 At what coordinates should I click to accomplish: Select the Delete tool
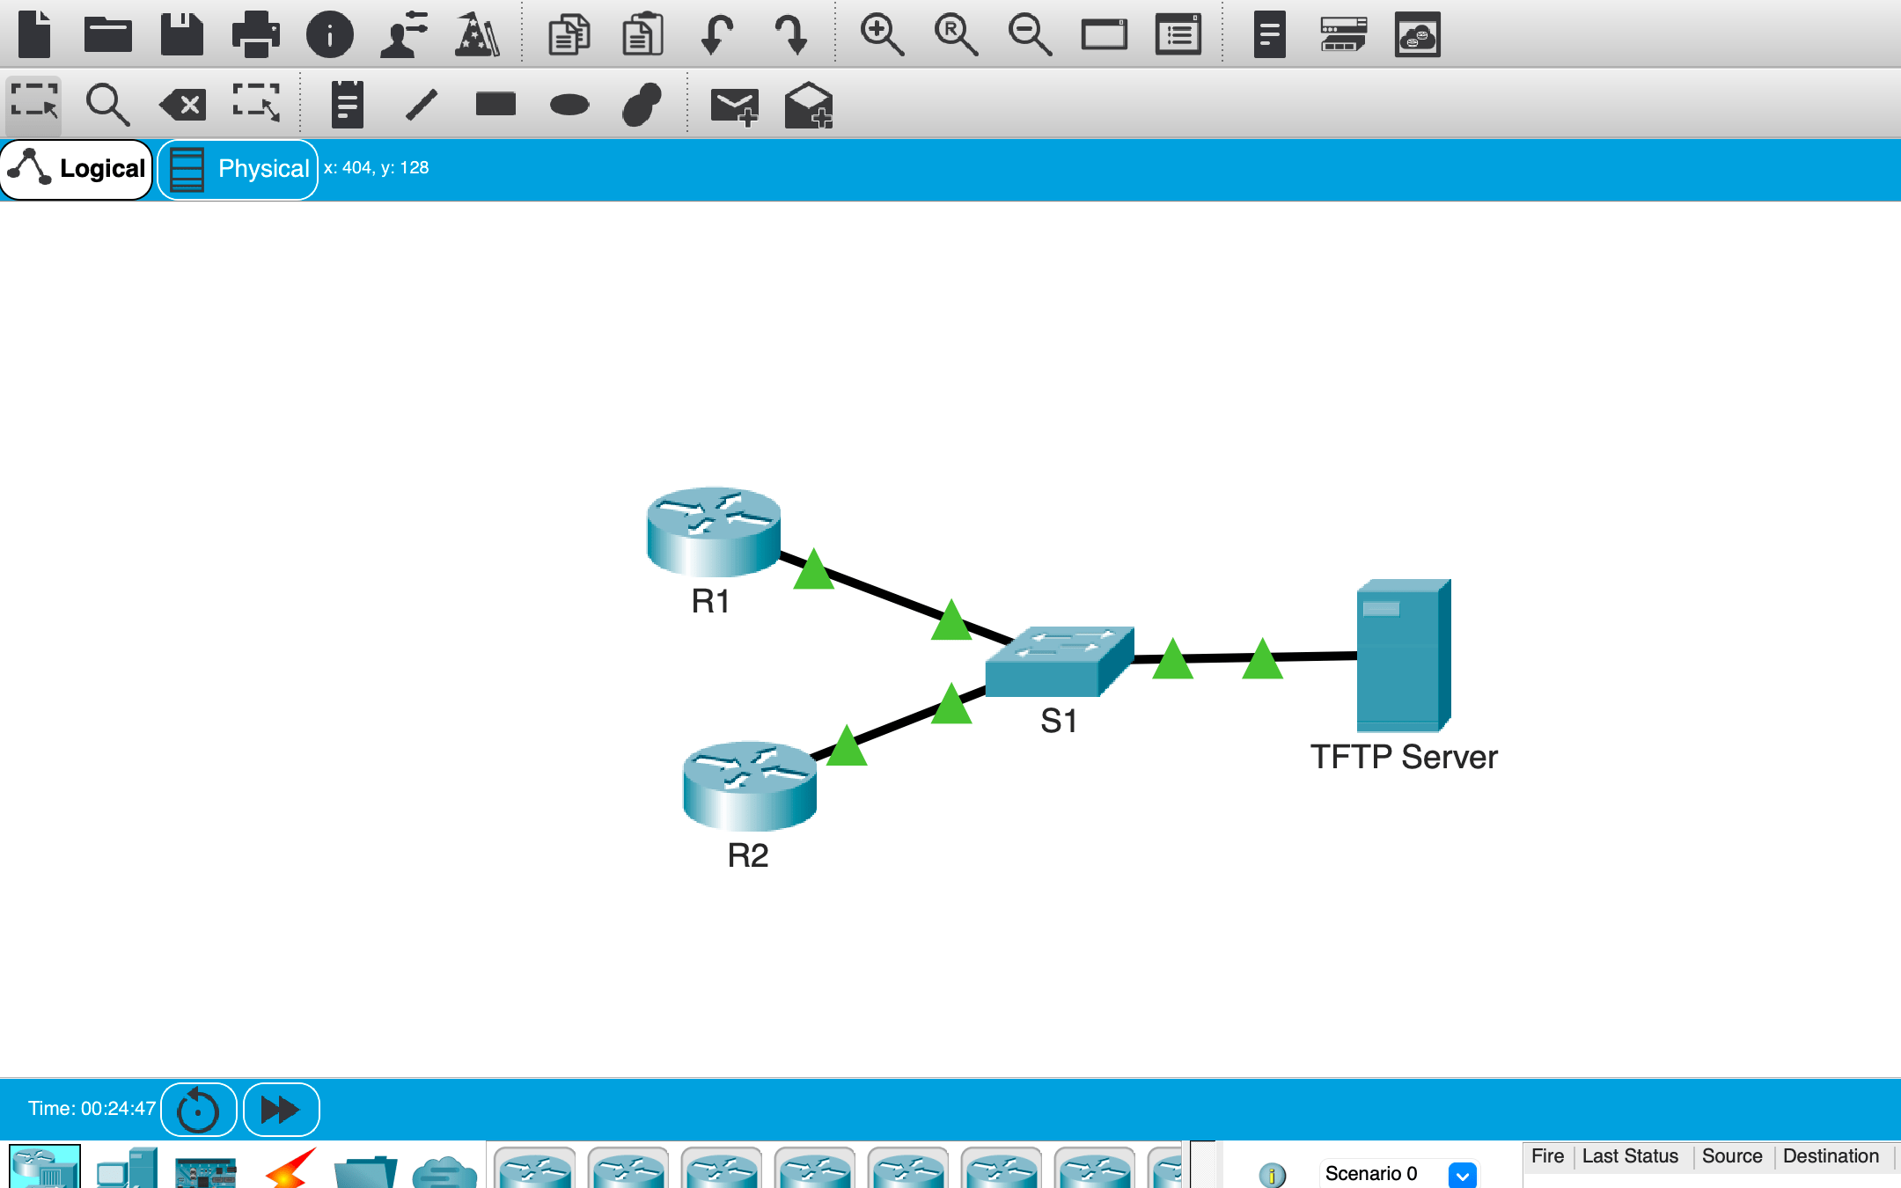(183, 105)
